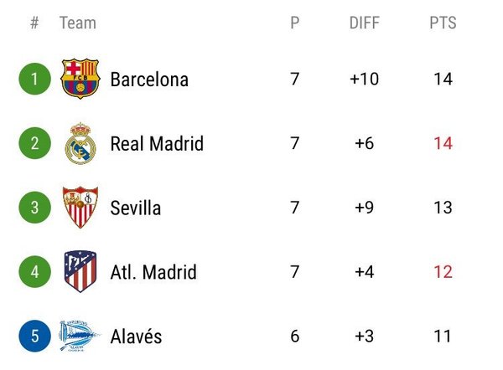Open the Real Madrid team name

(157, 144)
